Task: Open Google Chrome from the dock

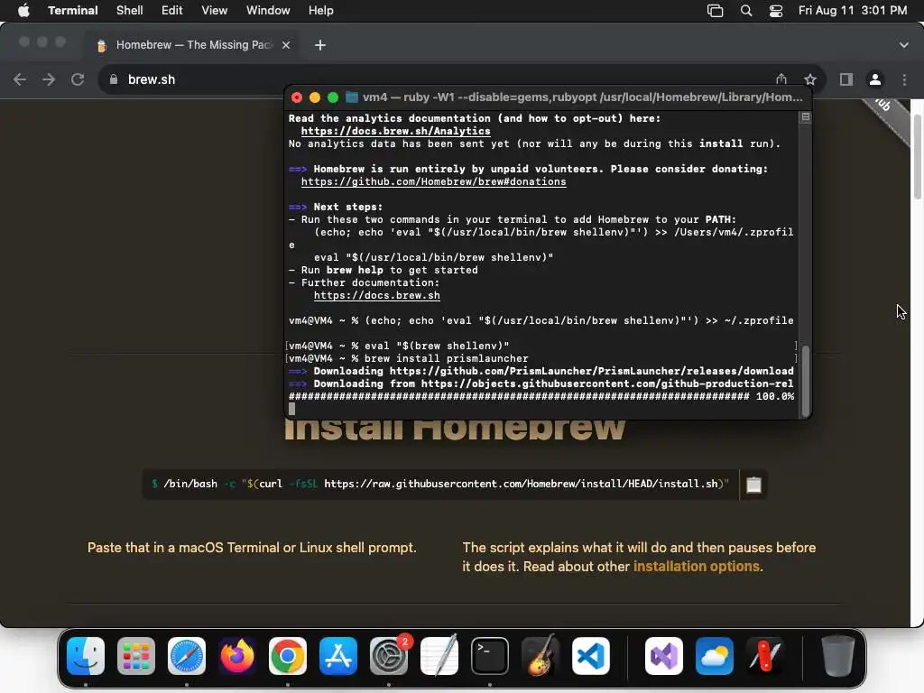Action: 288,656
